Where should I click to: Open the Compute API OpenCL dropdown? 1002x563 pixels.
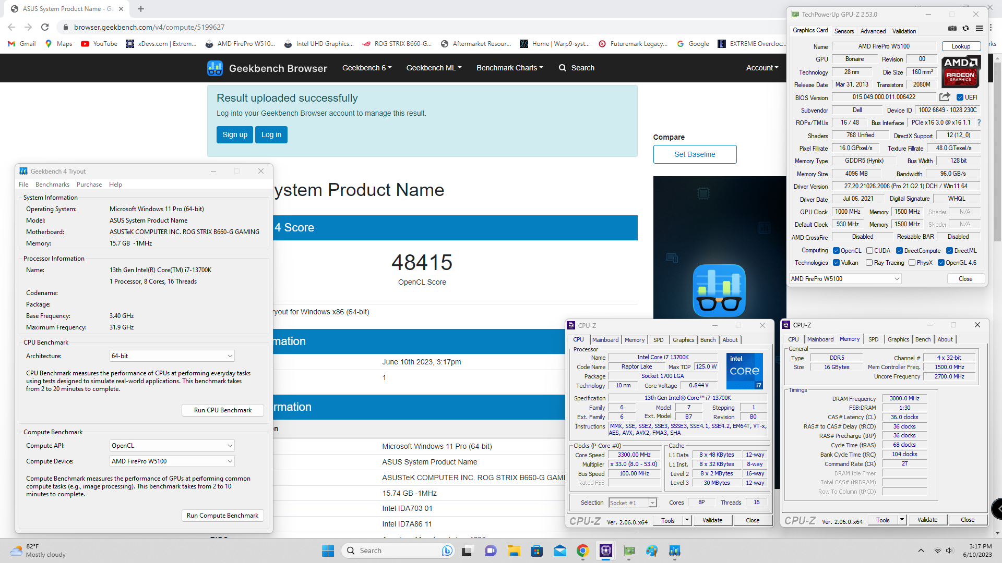coord(172,446)
